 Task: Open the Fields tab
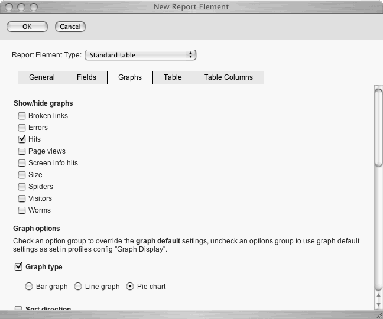[x=86, y=77]
